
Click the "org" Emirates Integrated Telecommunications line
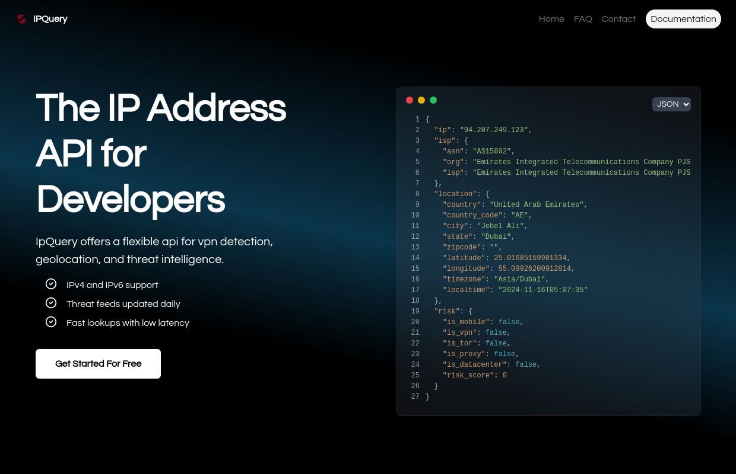tap(566, 162)
